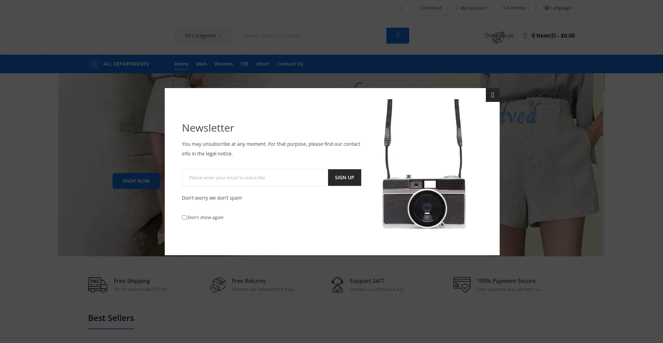The image size is (663, 343).
Task: Expand the My Account menu
Action: 472,8
